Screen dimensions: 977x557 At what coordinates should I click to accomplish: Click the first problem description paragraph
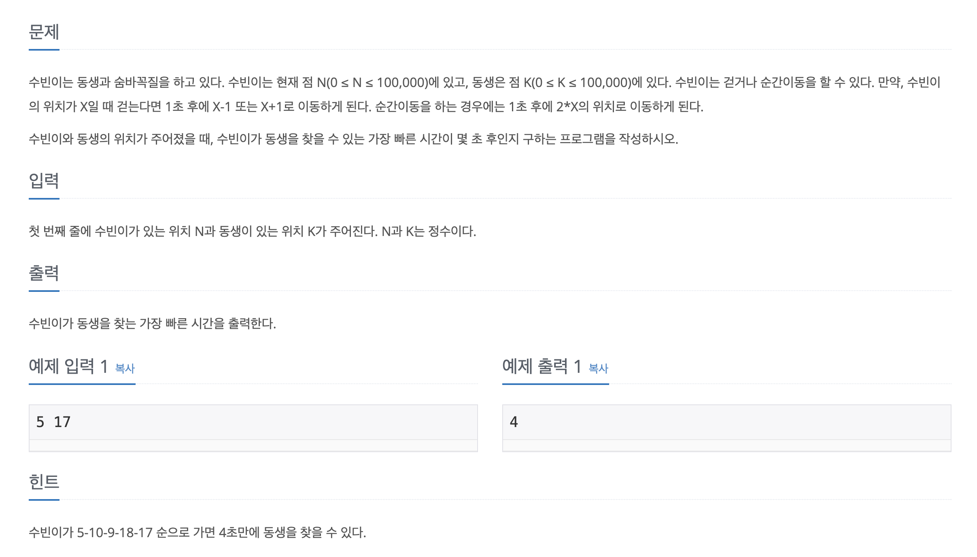(484, 94)
